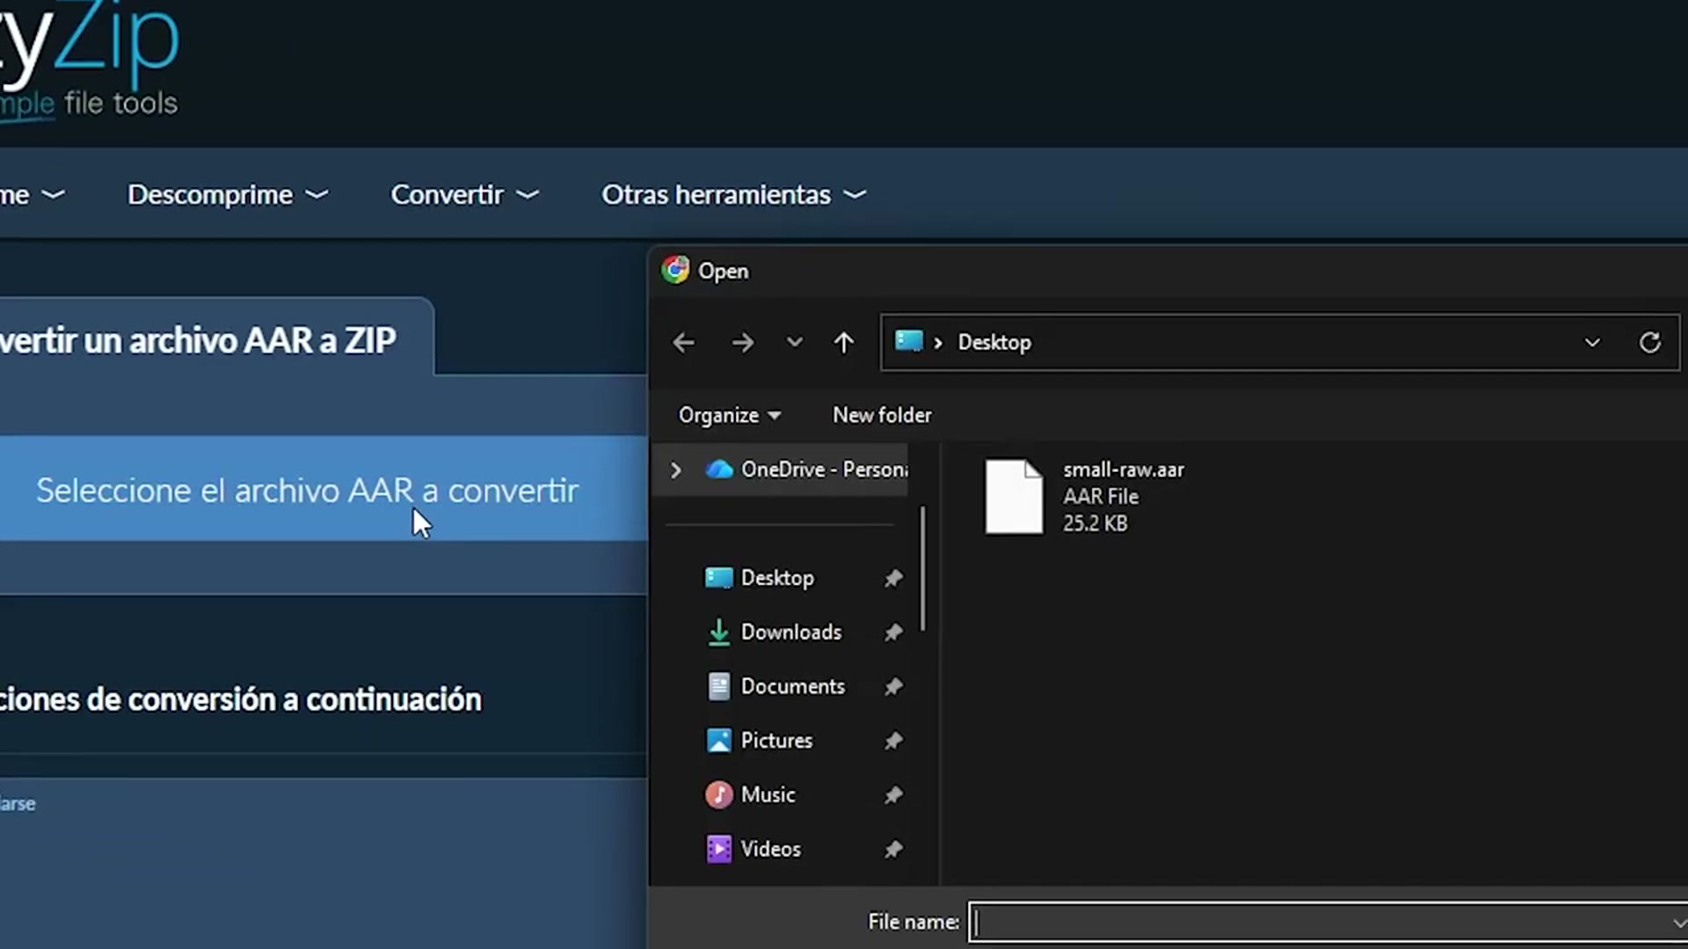Expand the address bar history dropdown
Image resolution: width=1688 pixels, height=949 pixels.
click(1592, 342)
